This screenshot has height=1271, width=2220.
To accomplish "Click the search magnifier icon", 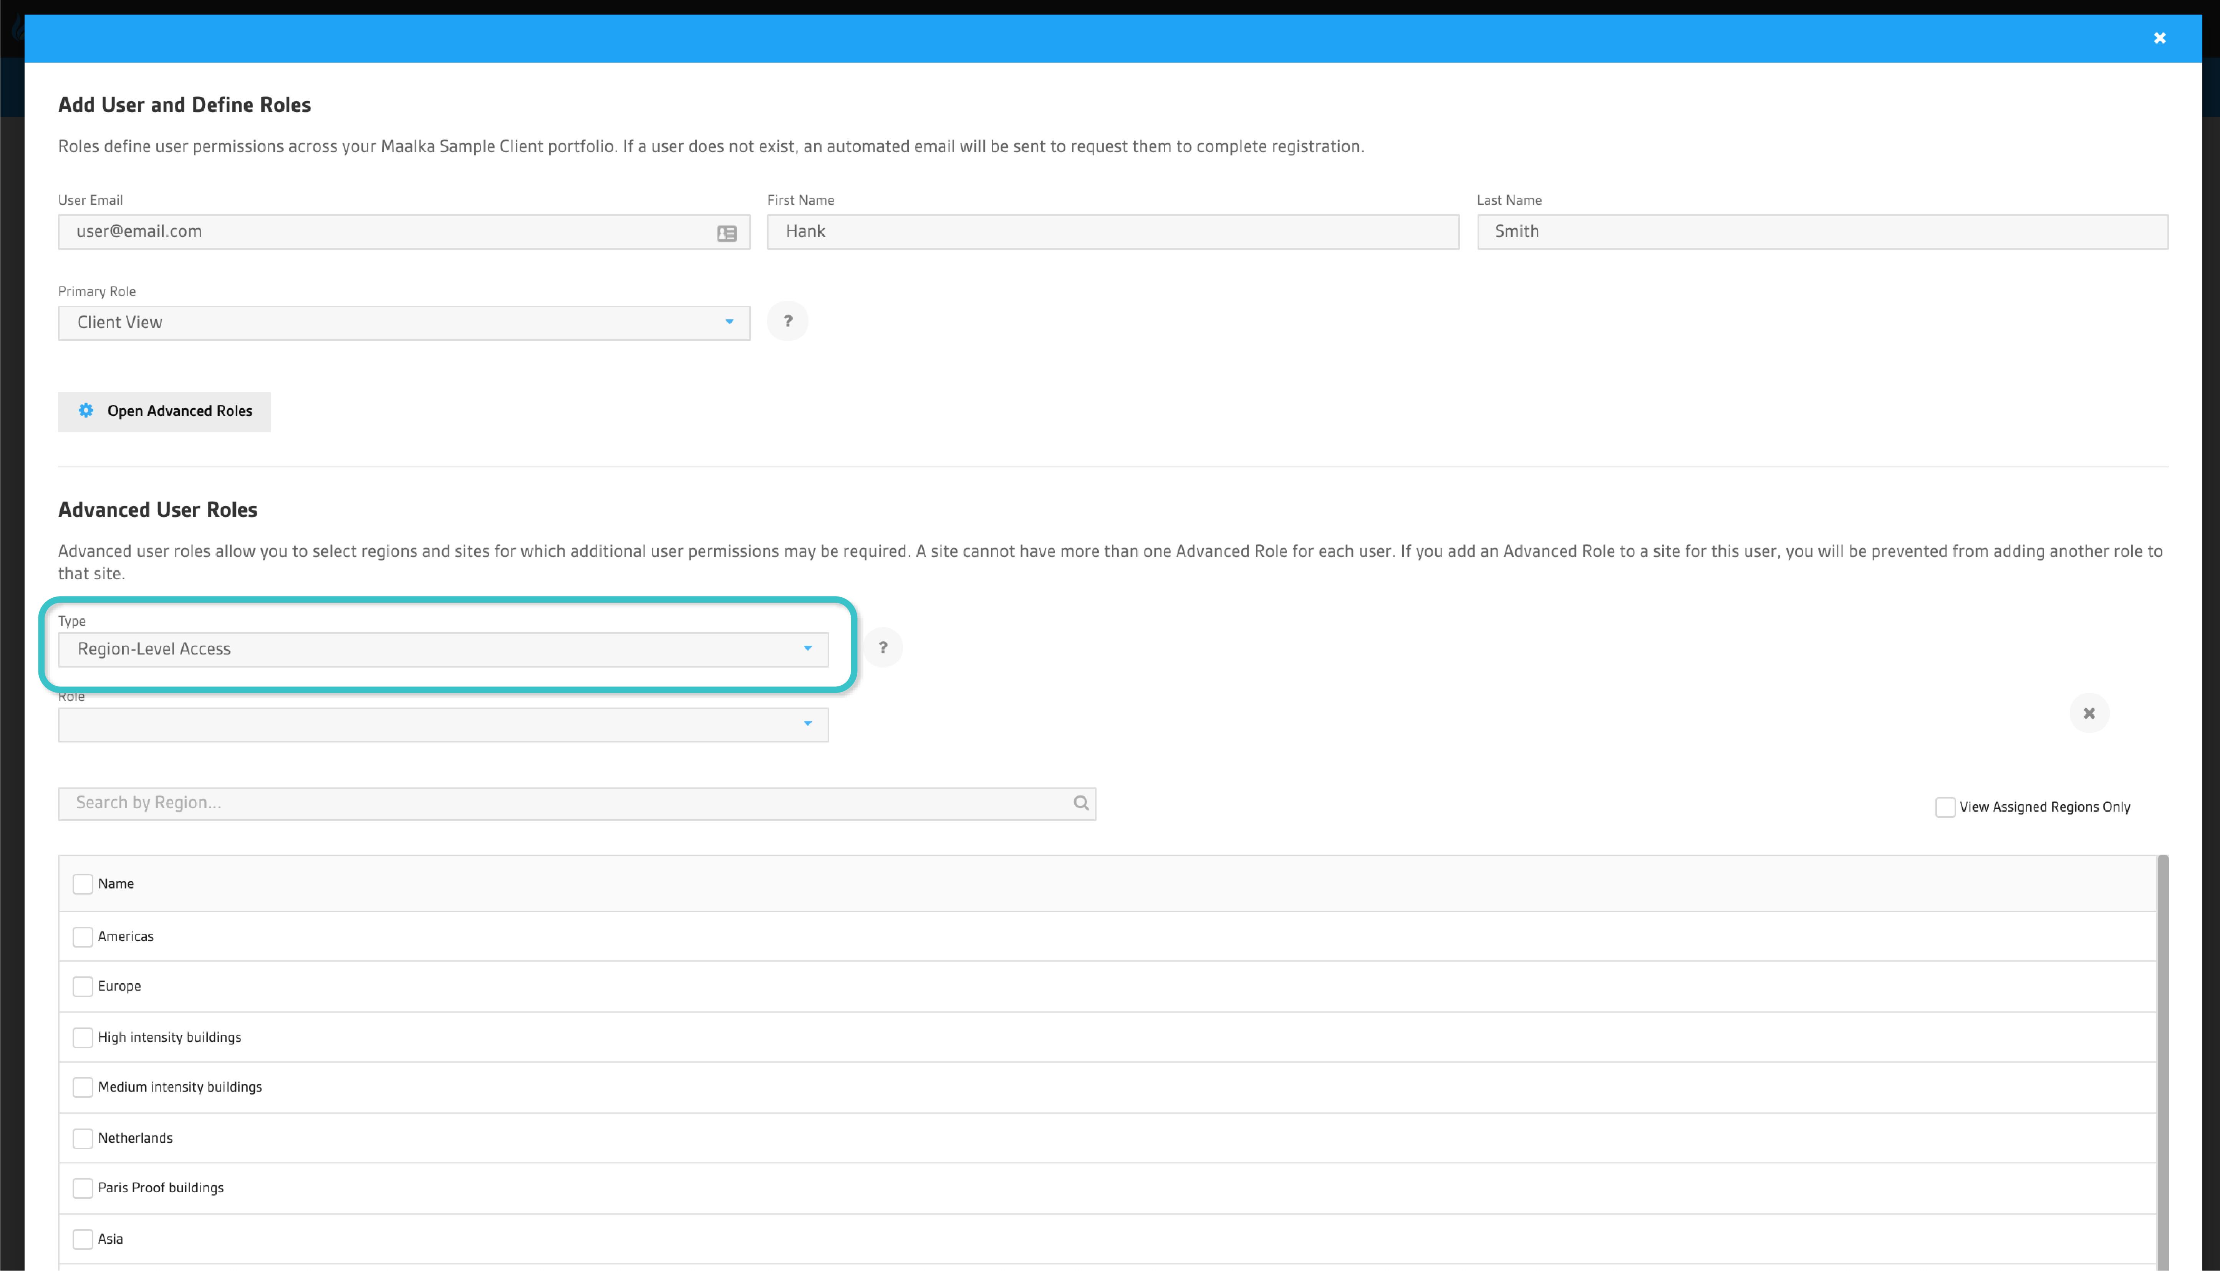I will pyautogui.click(x=1080, y=803).
